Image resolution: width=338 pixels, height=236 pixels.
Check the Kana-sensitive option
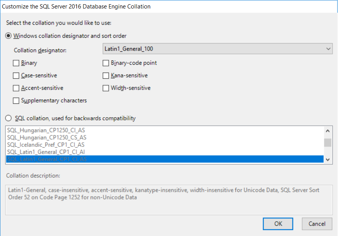pos(106,76)
